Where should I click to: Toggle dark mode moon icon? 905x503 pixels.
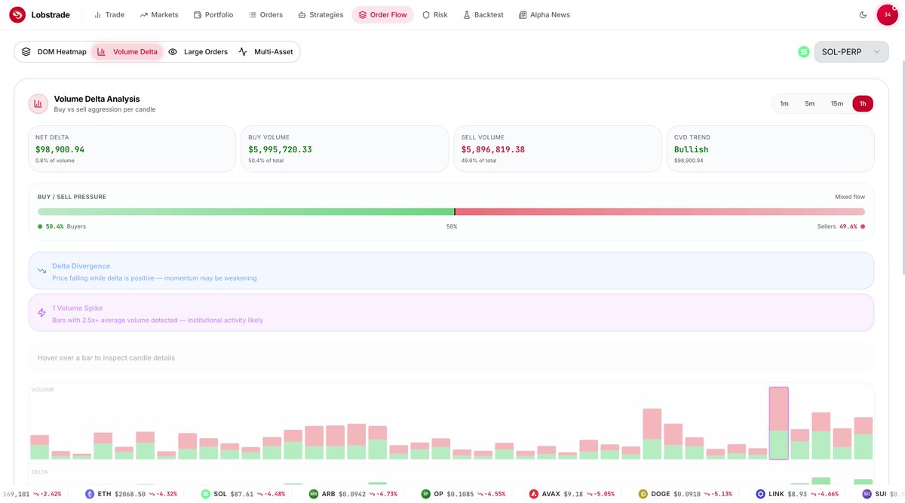[x=863, y=14]
